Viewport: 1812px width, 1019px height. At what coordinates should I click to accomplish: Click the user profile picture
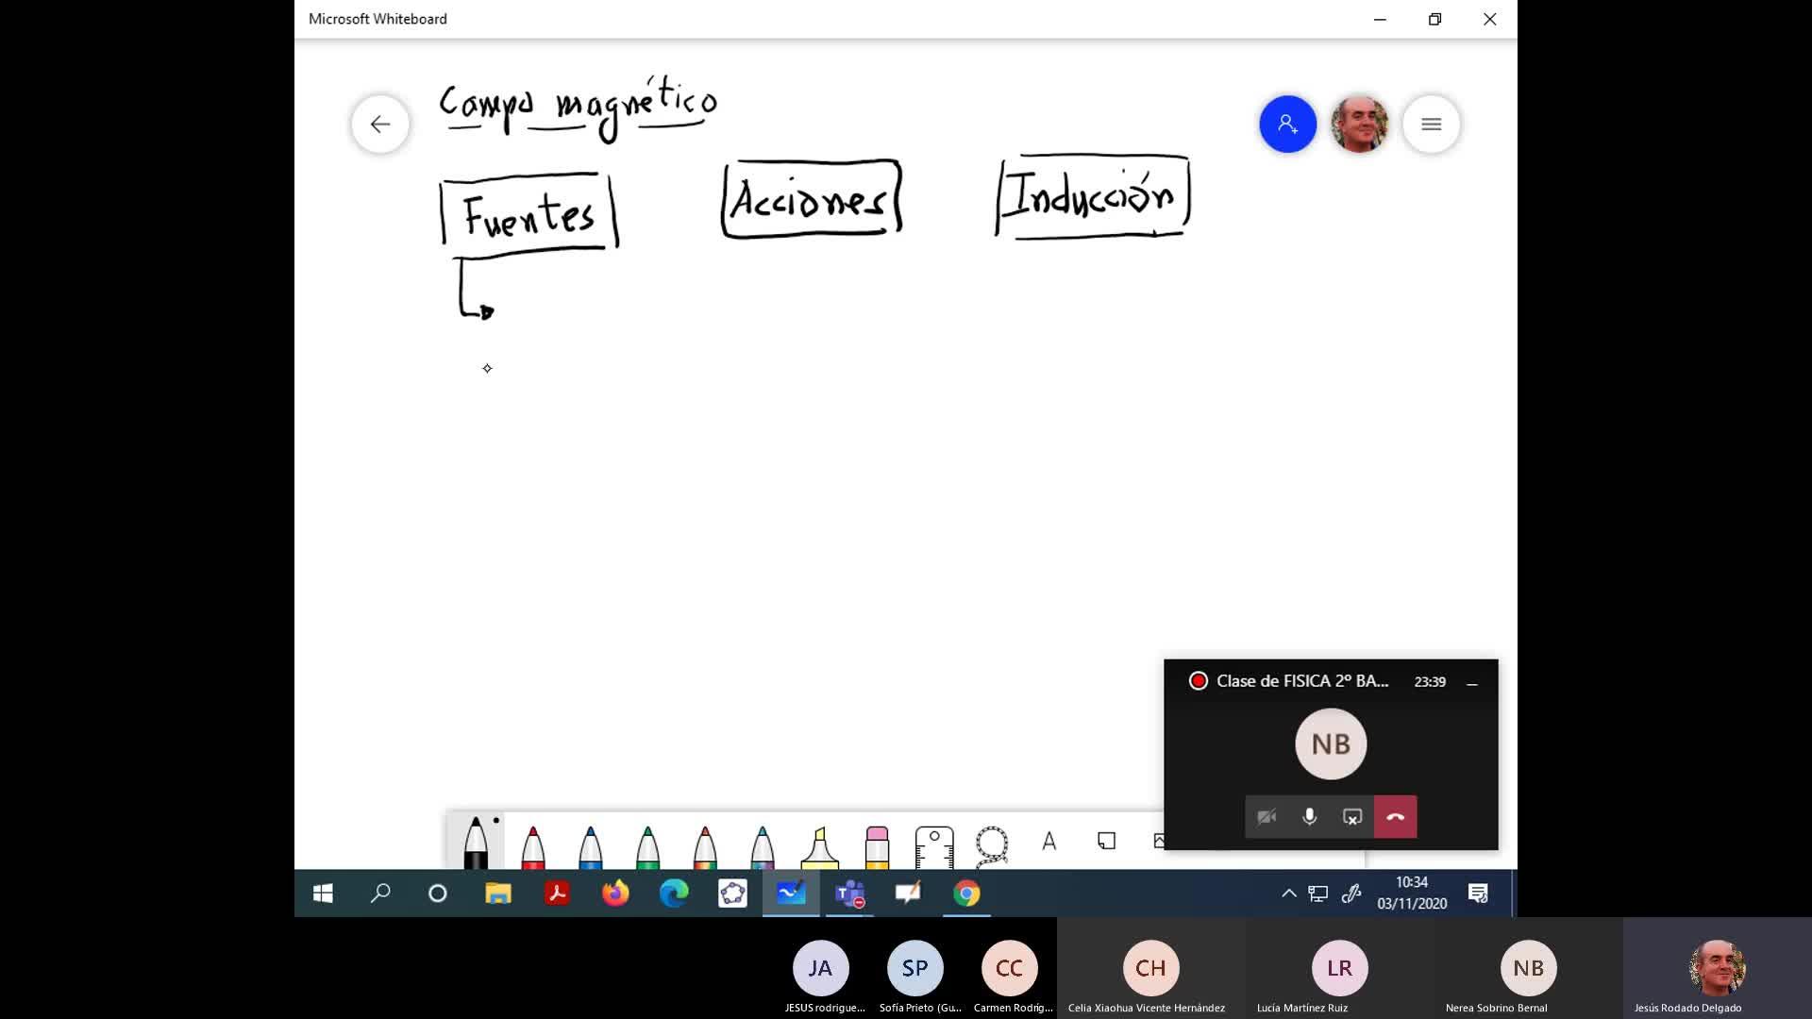coord(1359,124)
